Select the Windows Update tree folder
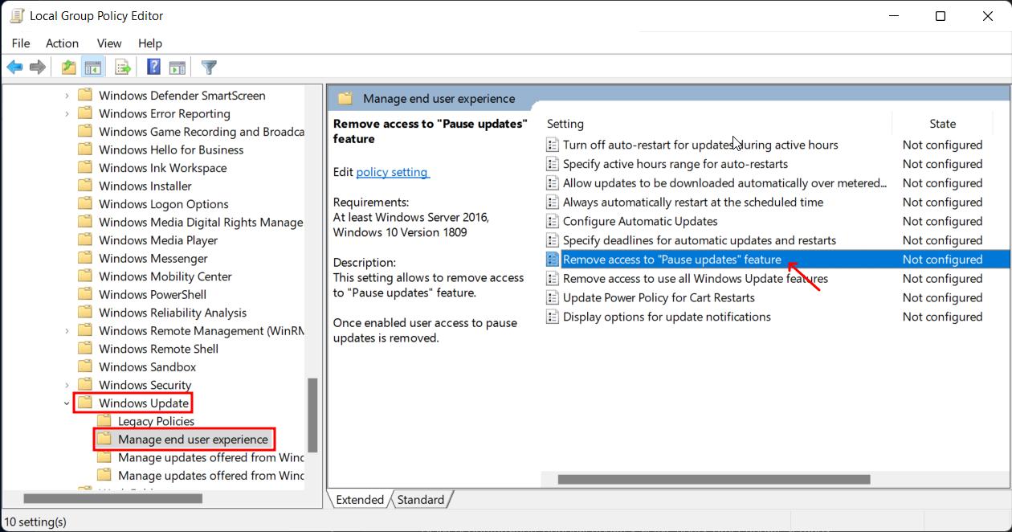The image size is (1012, 532). tap(144, 403)
